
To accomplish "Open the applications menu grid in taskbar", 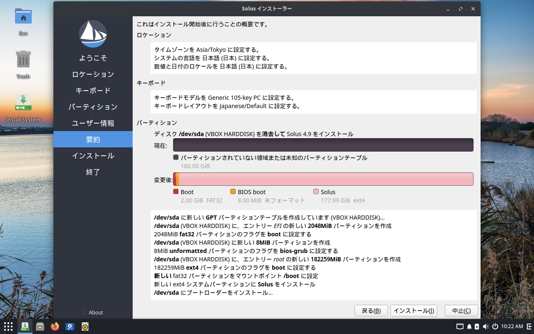I will tap(8, 326).
